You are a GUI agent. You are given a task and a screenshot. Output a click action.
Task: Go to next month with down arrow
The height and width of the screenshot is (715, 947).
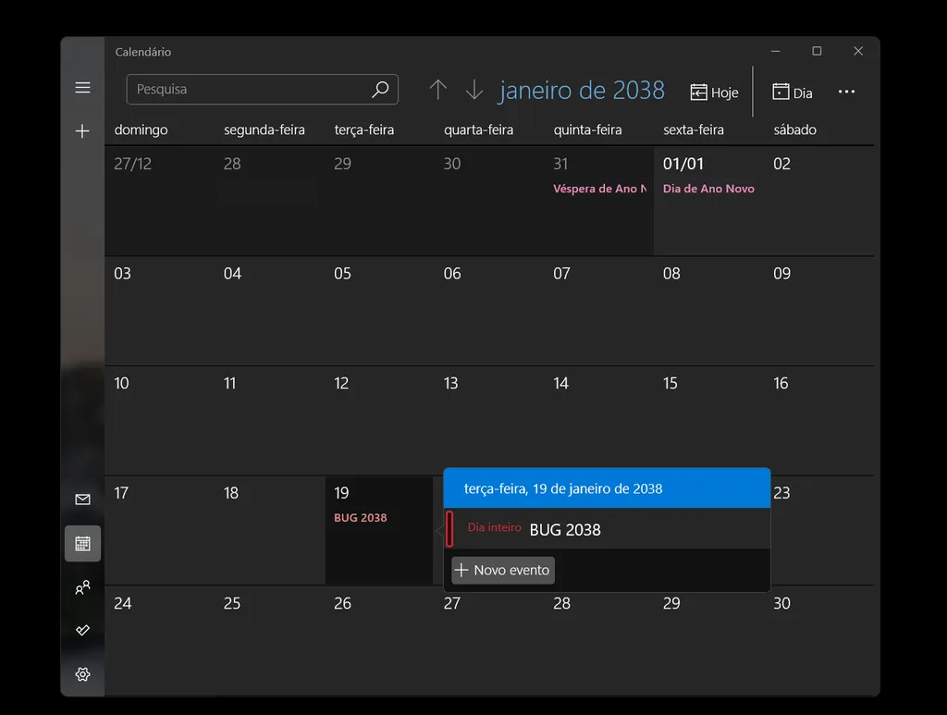[474, 90]
